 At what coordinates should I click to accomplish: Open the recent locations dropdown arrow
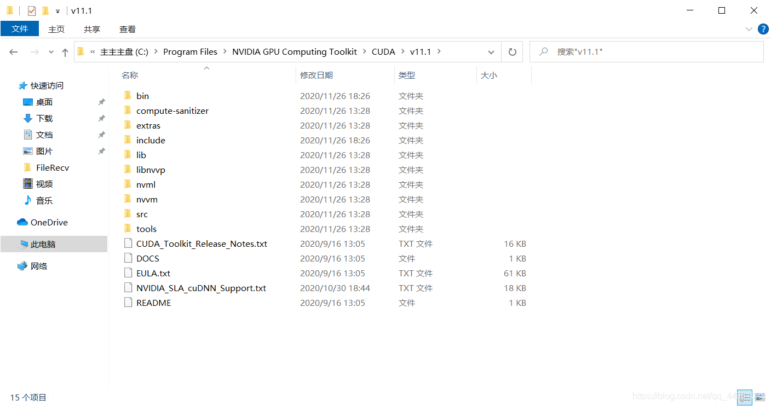pos(51,52)
